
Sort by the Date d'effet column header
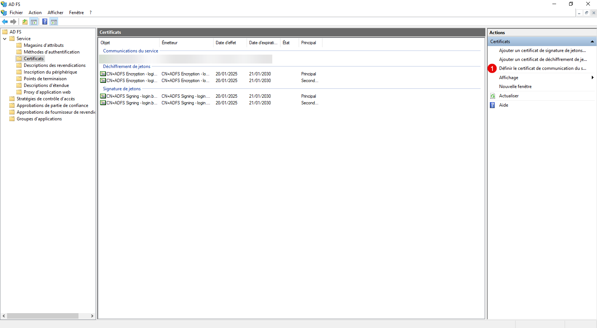pos(226,43)
